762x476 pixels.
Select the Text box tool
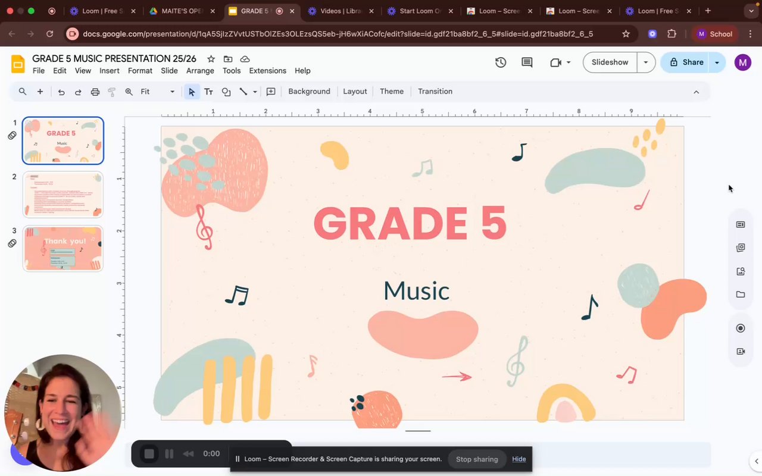208,92
